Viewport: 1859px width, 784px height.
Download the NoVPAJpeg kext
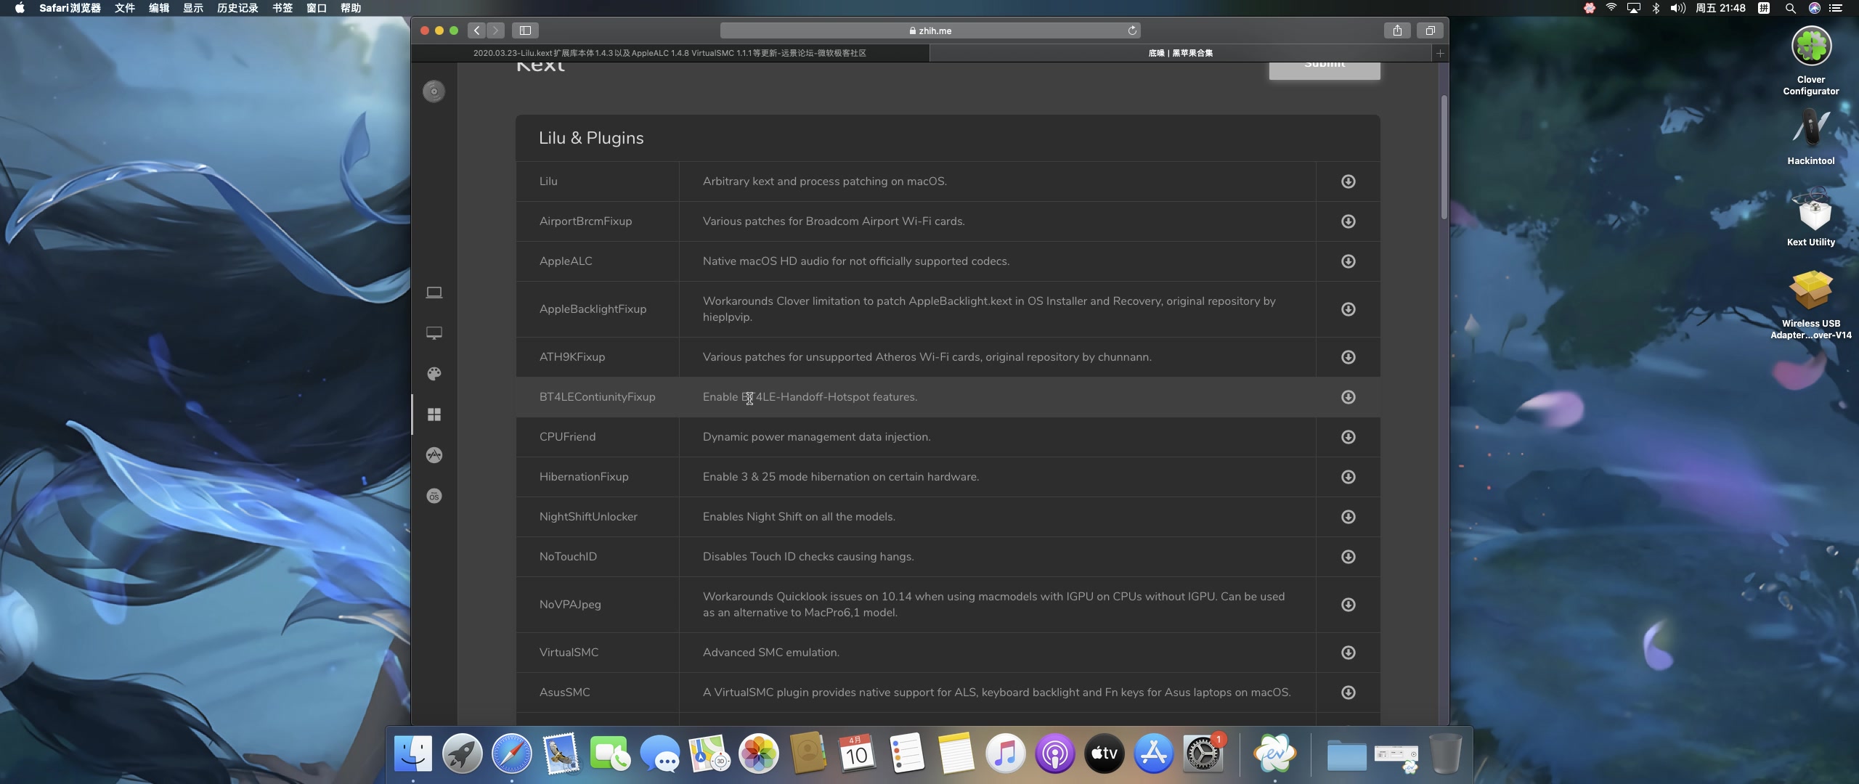pos(1348,605)
